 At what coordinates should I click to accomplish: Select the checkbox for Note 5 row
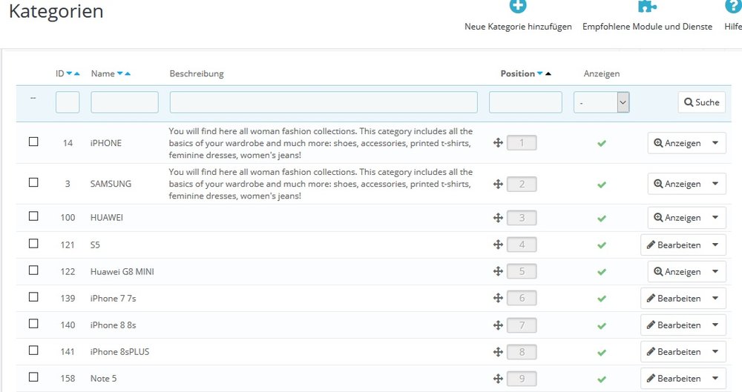coord(33,377)
